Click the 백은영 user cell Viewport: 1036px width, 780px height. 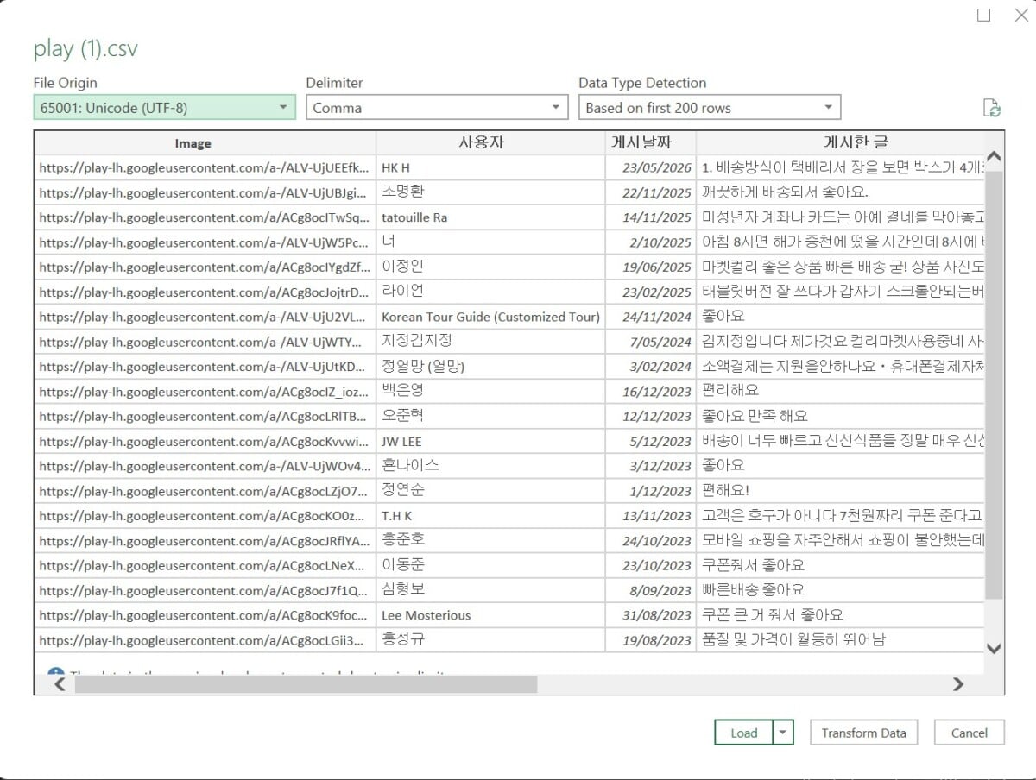(x=491, y=392)
